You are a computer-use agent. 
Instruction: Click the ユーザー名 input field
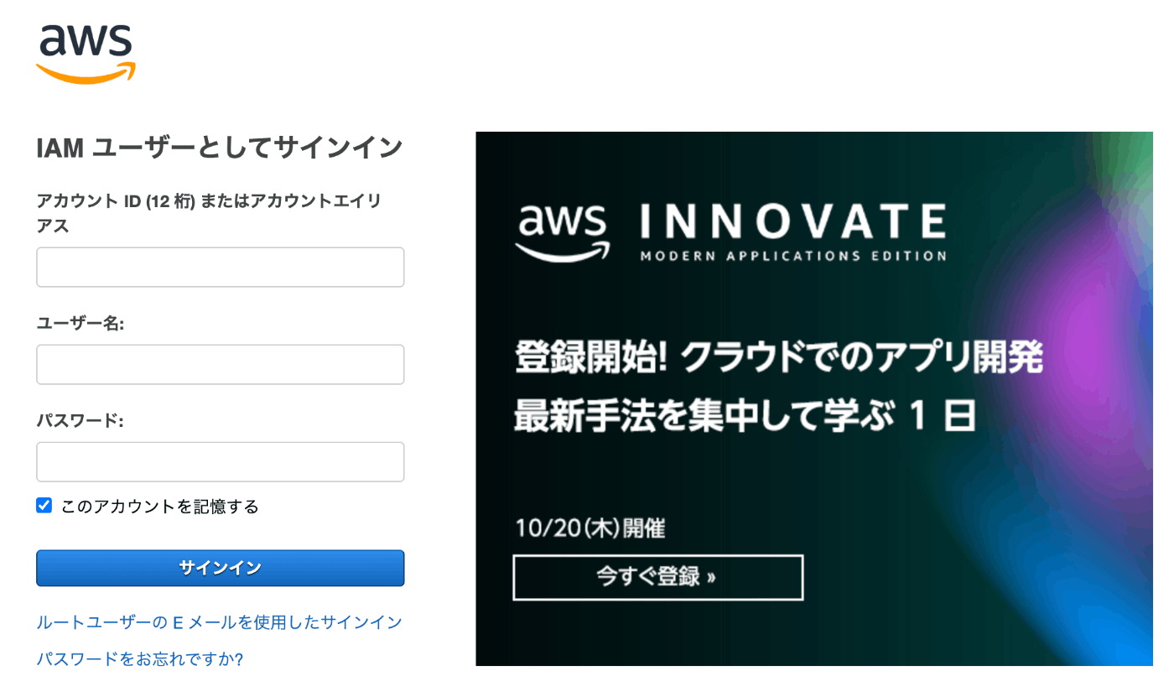tap(220, 364)
